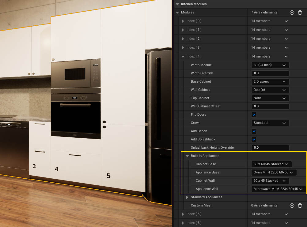Screen dimensions: 307x227
Task: Open the Crown dropdown
Action: [270, 123]
